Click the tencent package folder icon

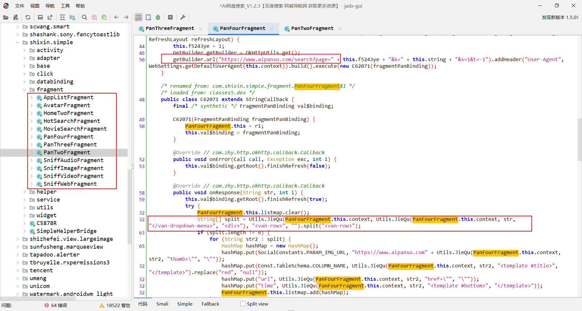click(x=25, y=270)
